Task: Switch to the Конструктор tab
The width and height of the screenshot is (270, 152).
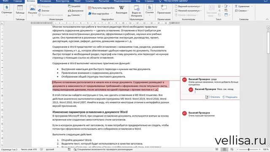Action: [x=62, y=1]
